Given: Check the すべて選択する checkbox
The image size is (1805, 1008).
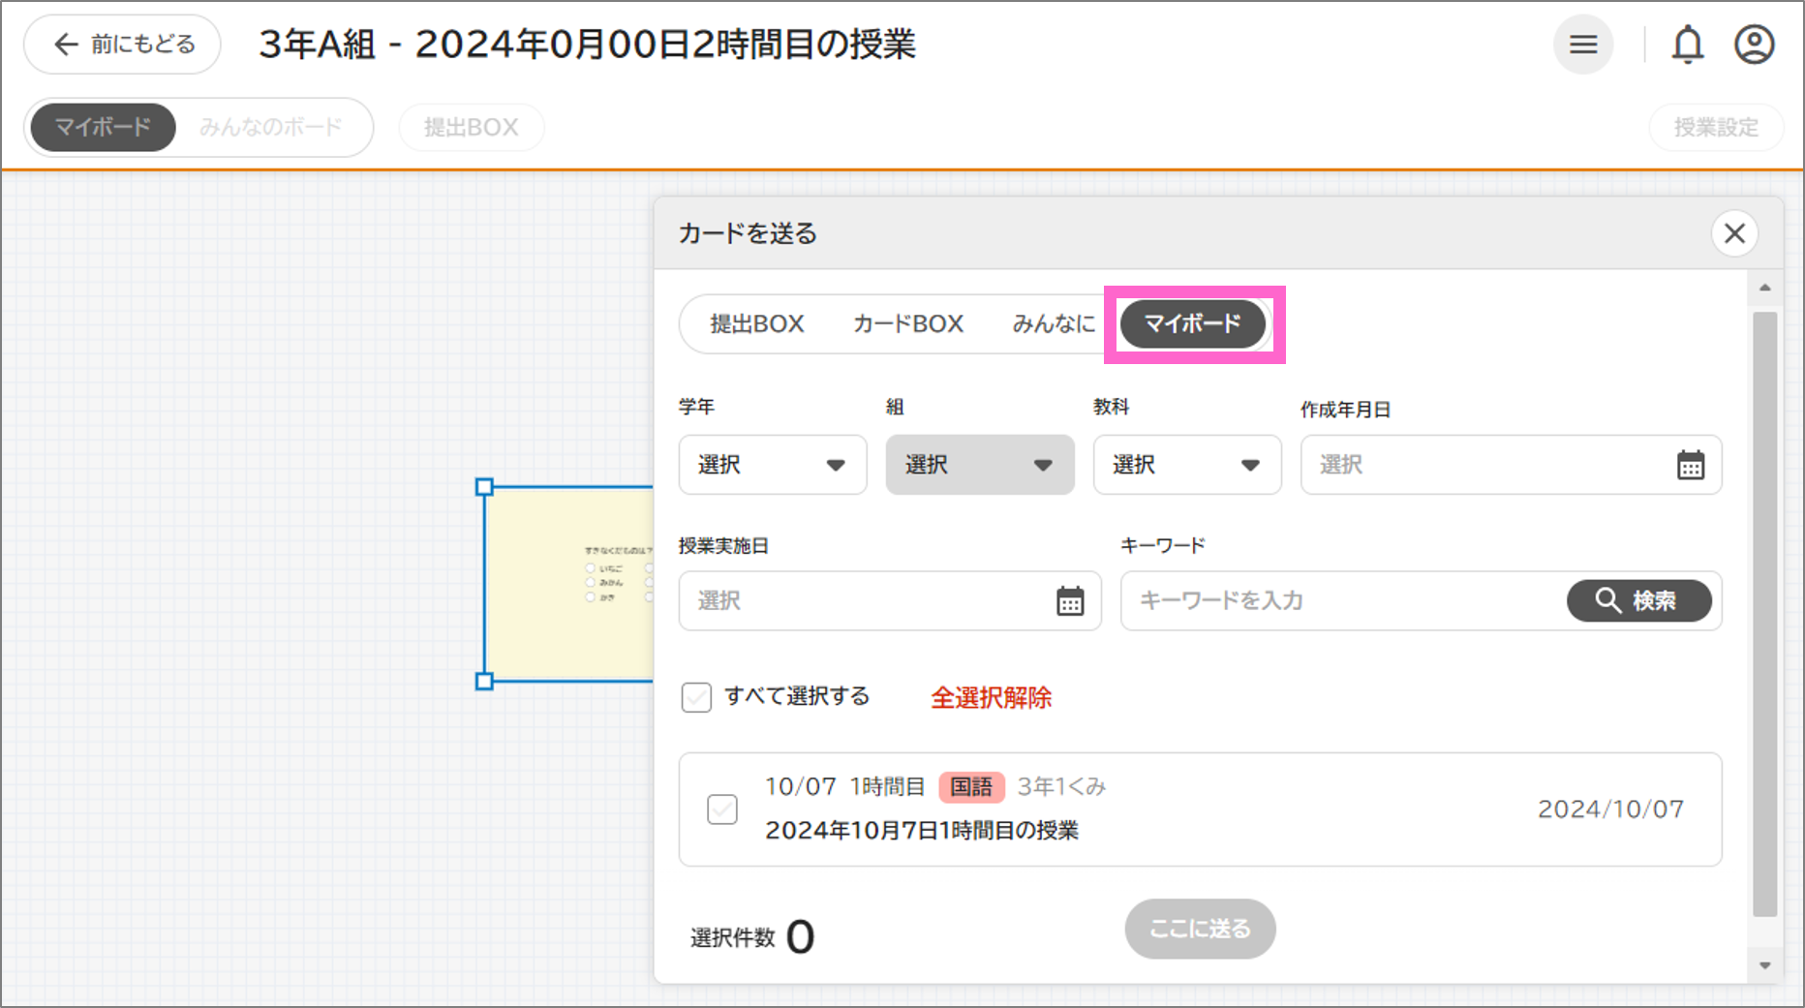Looking at the screenshot, I should [x=696, y=697].
